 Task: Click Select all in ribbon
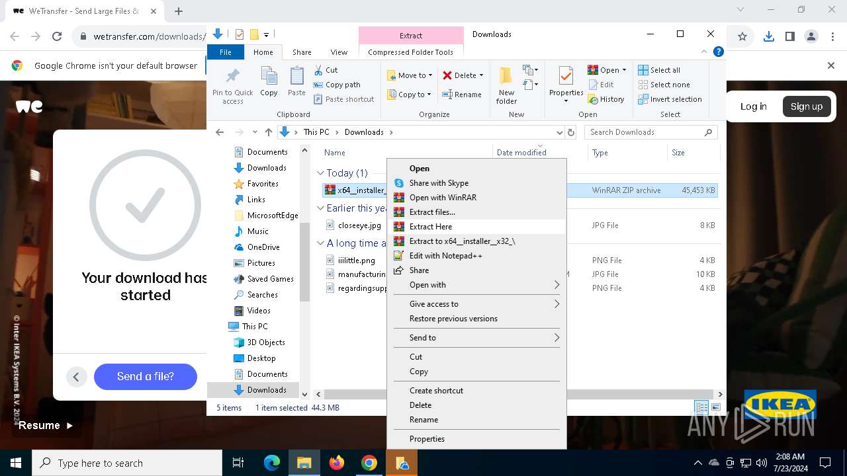point(659,70)
